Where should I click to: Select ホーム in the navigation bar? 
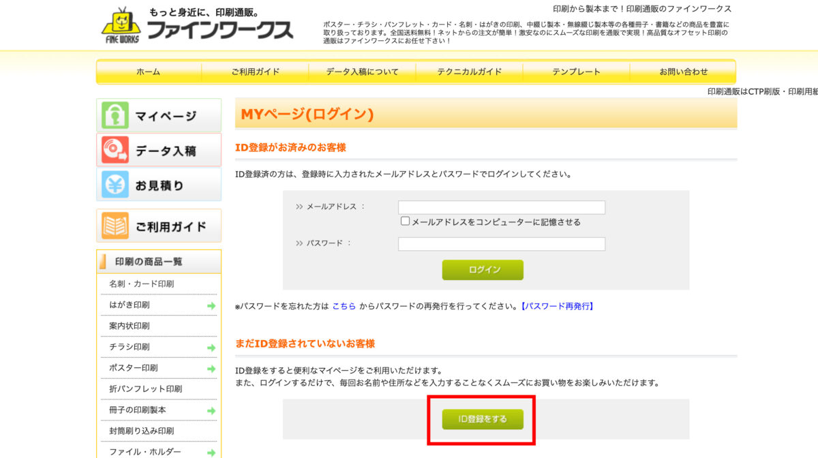click(x=149, y=72)
